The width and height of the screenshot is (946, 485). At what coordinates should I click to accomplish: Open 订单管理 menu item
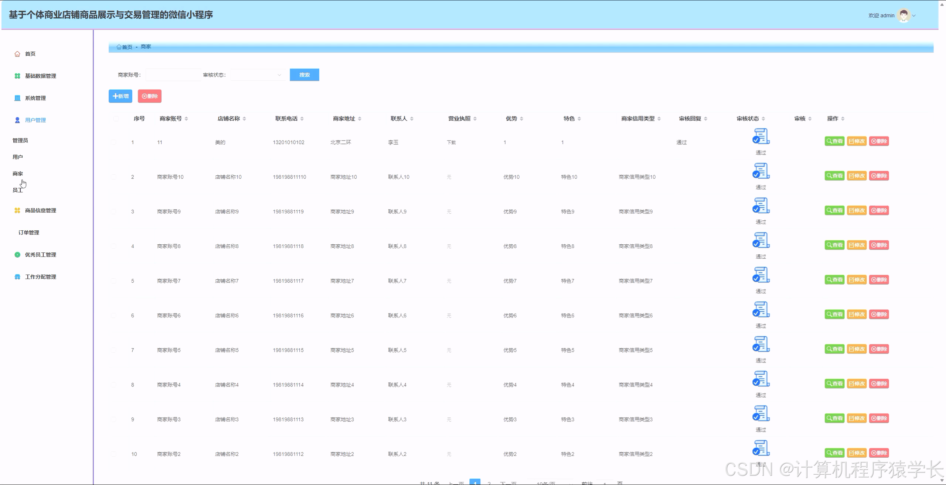coord(29,233)
